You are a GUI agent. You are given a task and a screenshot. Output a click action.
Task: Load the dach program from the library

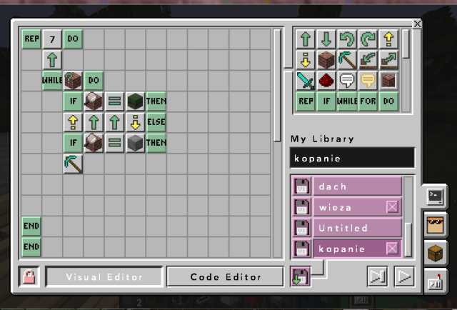point(358,186)
